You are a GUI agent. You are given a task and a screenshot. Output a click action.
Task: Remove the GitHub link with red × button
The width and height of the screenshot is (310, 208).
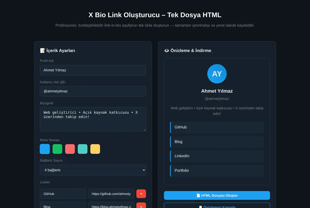coord(141,194)
